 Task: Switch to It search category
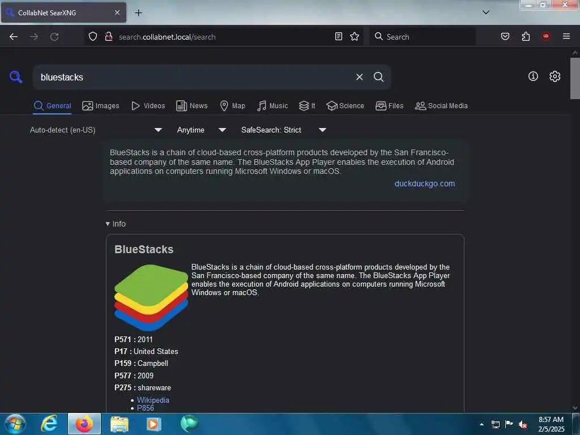tap(307, 106)
